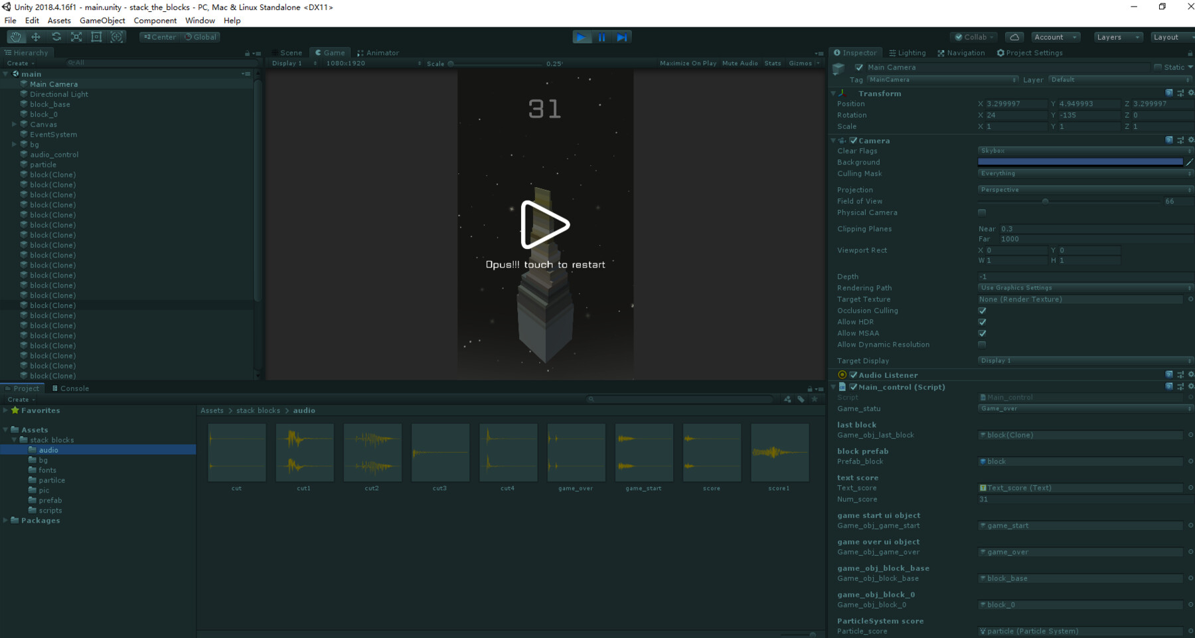1195x638 pixels.
Task: Step one frame forward
Action: [621, 37]
